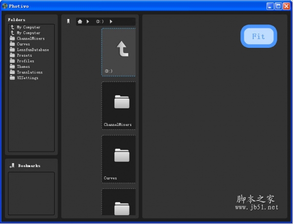Click the folder icon in the ChannelMixers thumbnail
The width and height of the screenshot is (293, 224).
click(122, 102)
